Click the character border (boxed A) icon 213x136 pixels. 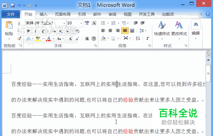(94, 23)
